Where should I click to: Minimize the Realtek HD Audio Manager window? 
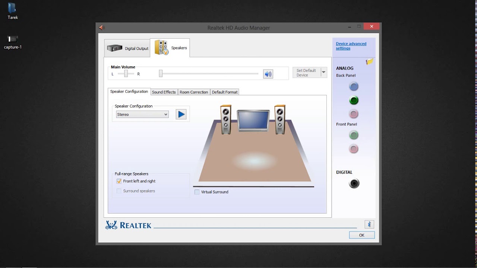(350, 27)
